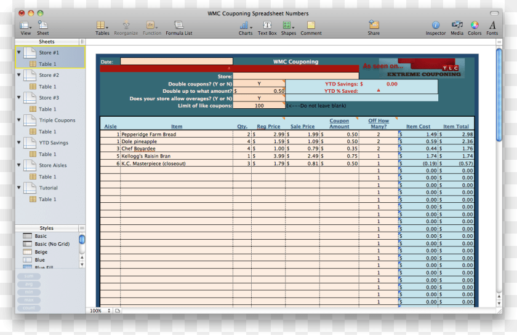The height and width of the screenshot is (335, 517).
Task: Open the Tables toolbar menu
Action: click(102, 28)
